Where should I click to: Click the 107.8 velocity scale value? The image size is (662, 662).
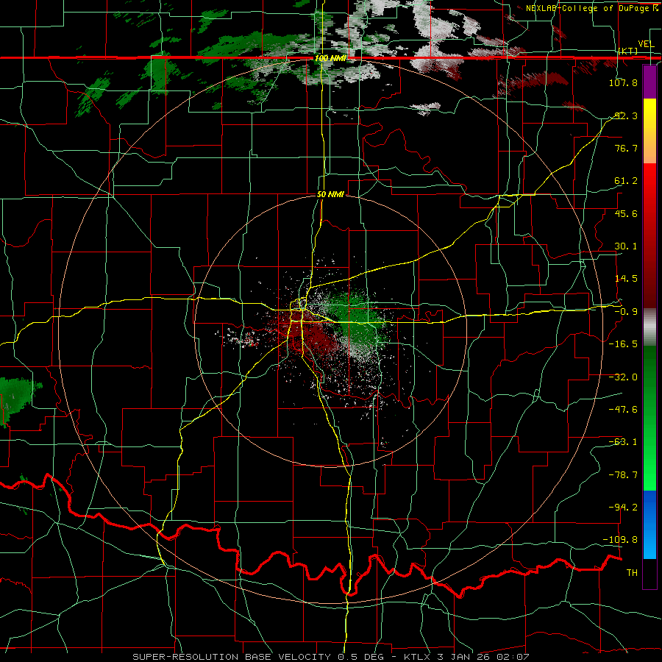pyautogui.click(x=623, y=82)
